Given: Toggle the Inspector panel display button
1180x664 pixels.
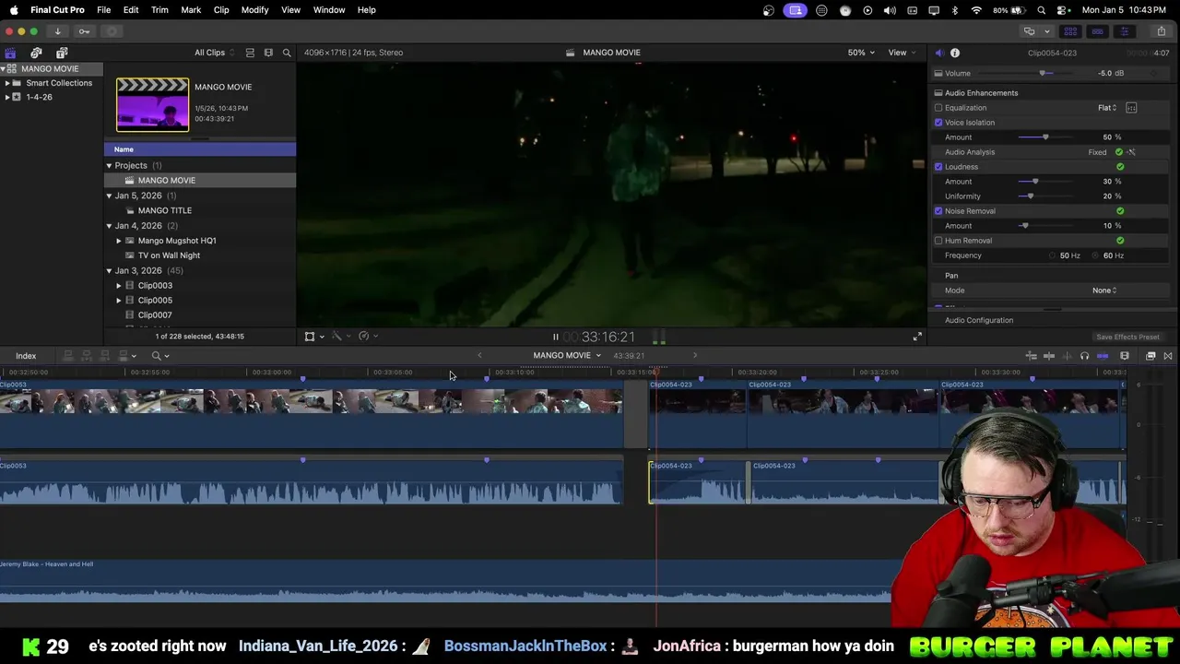Looking at the screenshot, I should 1124,31.
